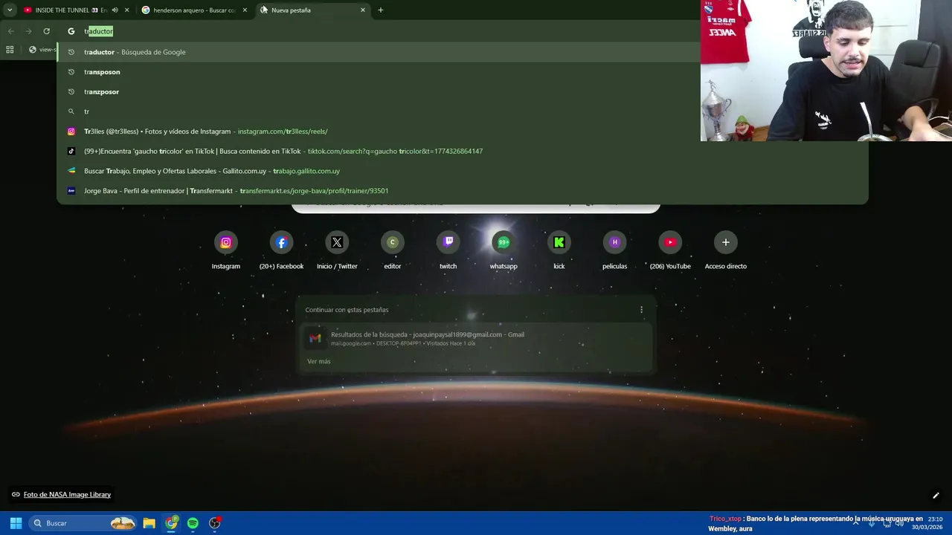Open the view-s bookmark
This screenshot has height=535, width=952.
pyautogui.click(x=42, y=50)
